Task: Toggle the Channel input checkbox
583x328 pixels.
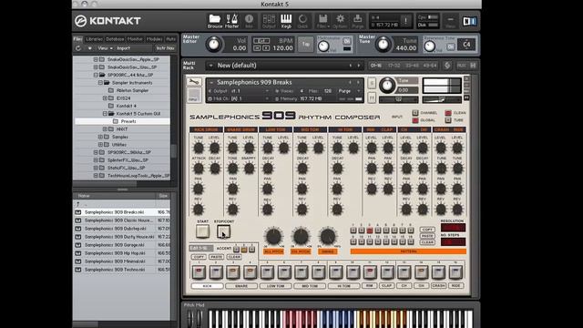Action: pos(415,113)
